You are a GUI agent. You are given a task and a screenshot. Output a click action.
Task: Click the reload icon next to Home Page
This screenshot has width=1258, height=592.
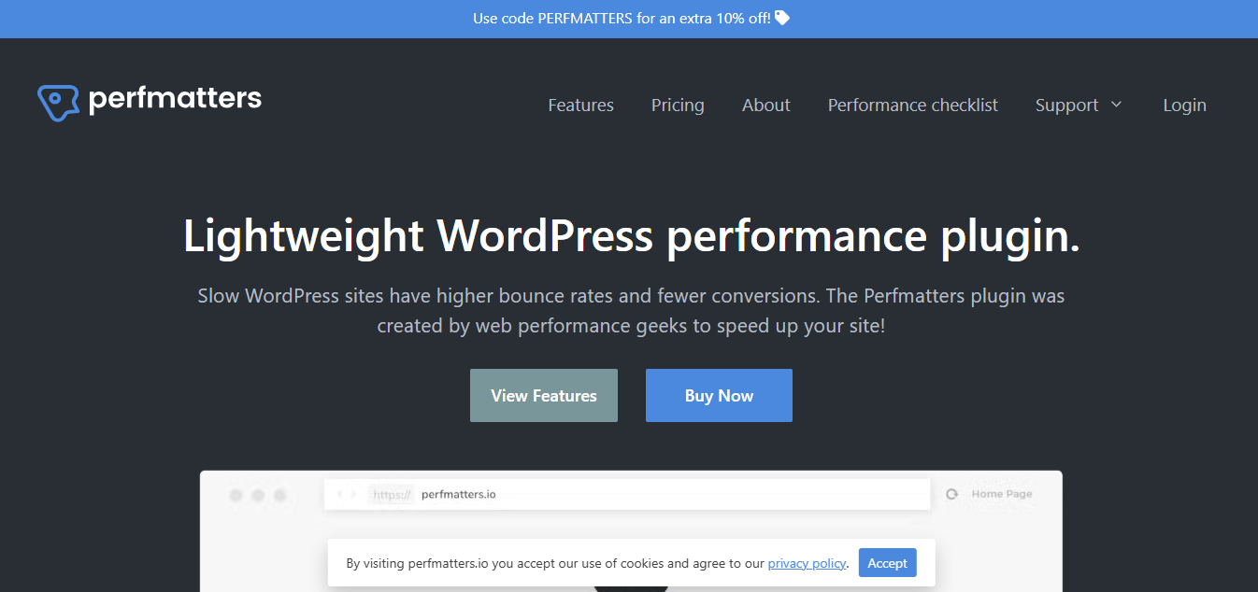coord(951,494)
